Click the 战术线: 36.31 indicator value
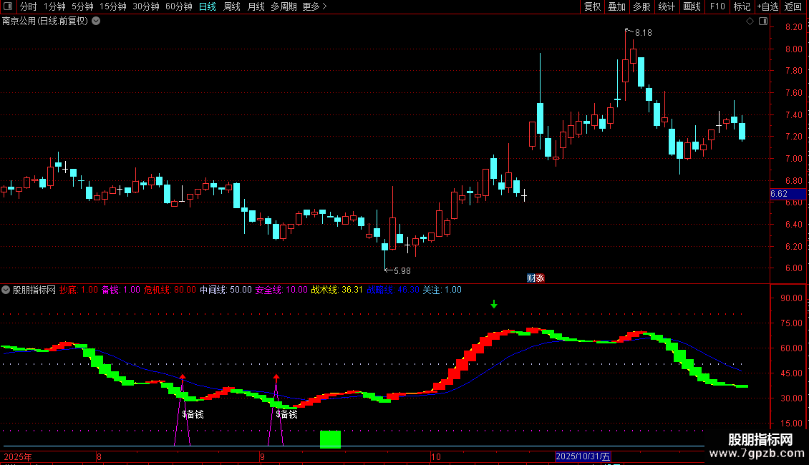The image size is (809, 465). [x=337, y=290]
